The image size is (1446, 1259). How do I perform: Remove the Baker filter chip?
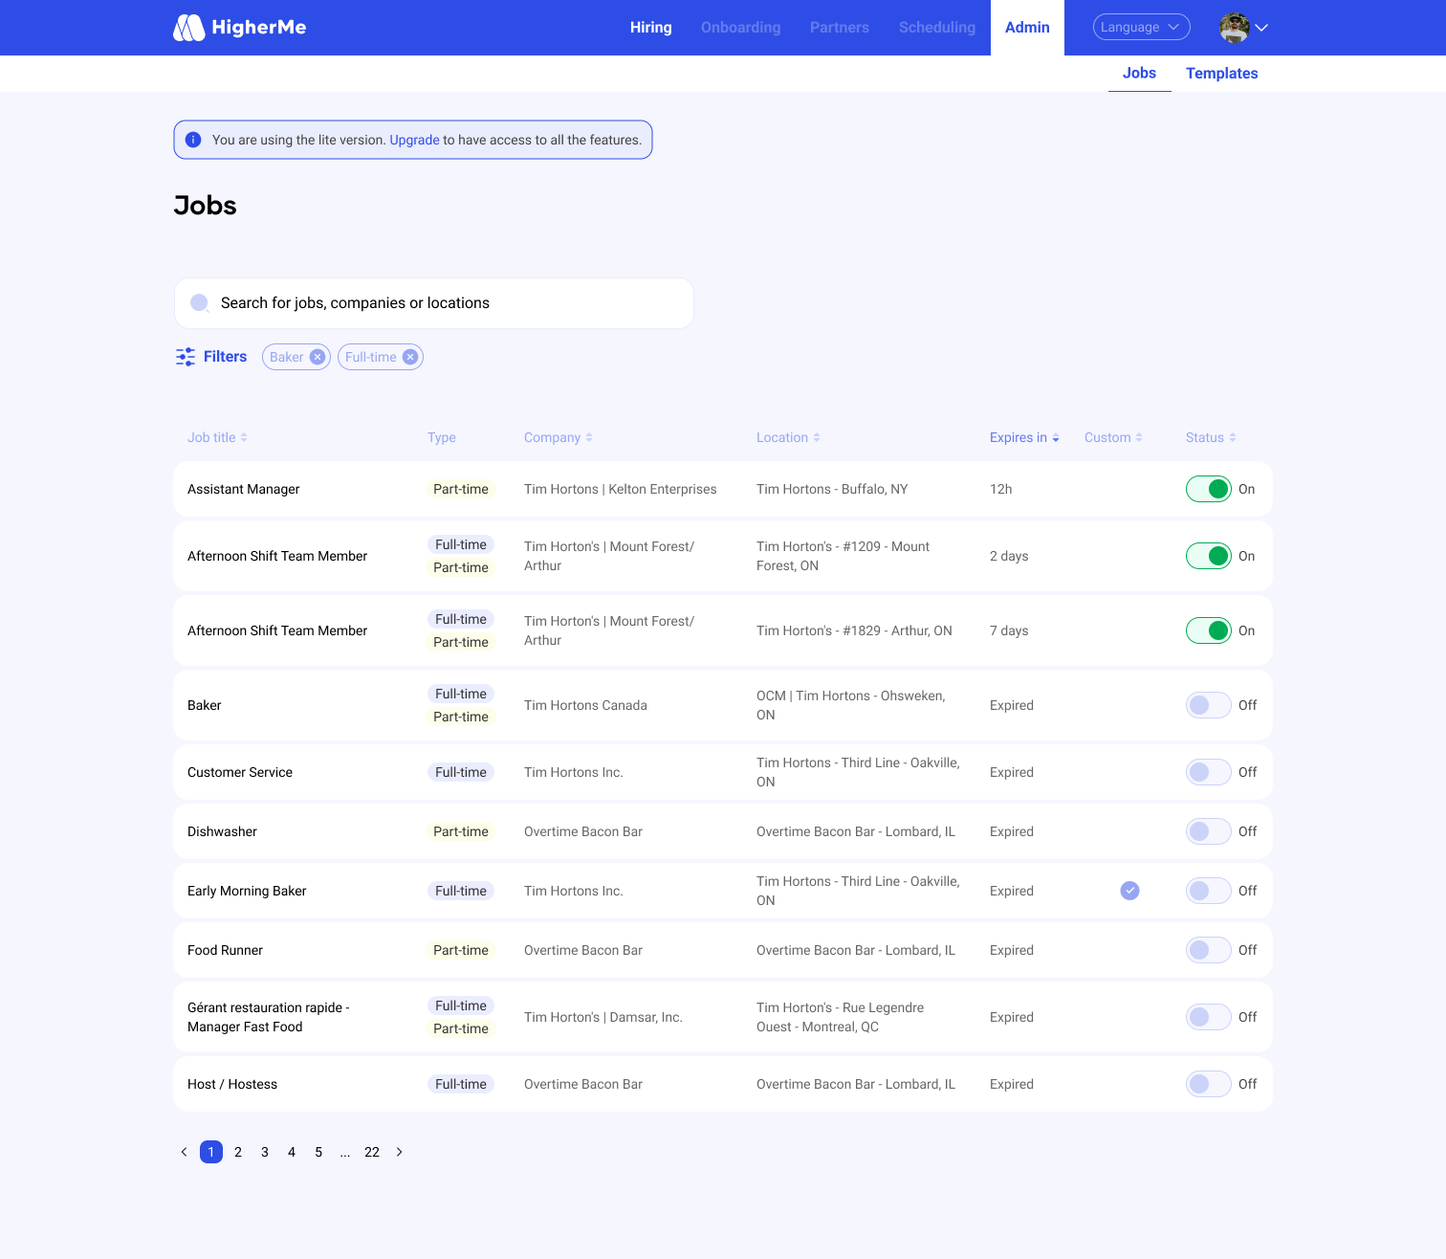tap(318, 357)
